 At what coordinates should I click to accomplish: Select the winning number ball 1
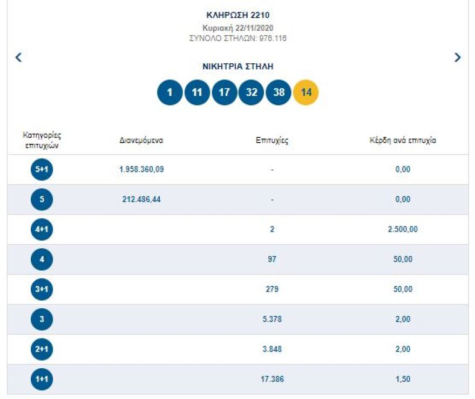point(169,92)
